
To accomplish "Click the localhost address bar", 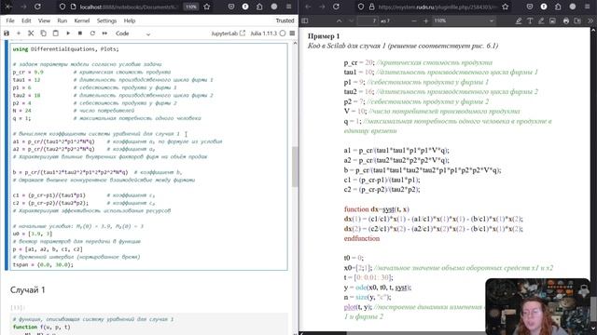I will click(130, 7).
